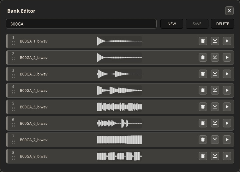The image size is (240, 172).
Task: Grab the drag handle of slot 2
Action: click(13, 59)
